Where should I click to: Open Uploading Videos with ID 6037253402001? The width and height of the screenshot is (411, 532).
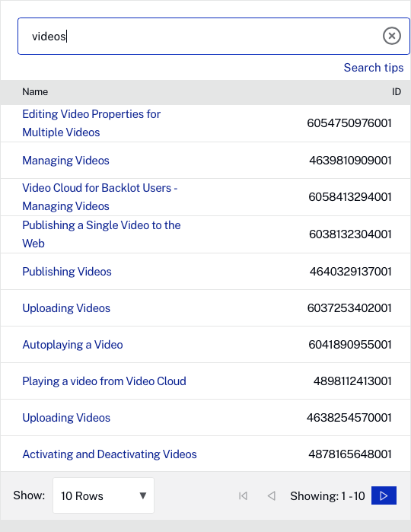[x=66, y=308]
